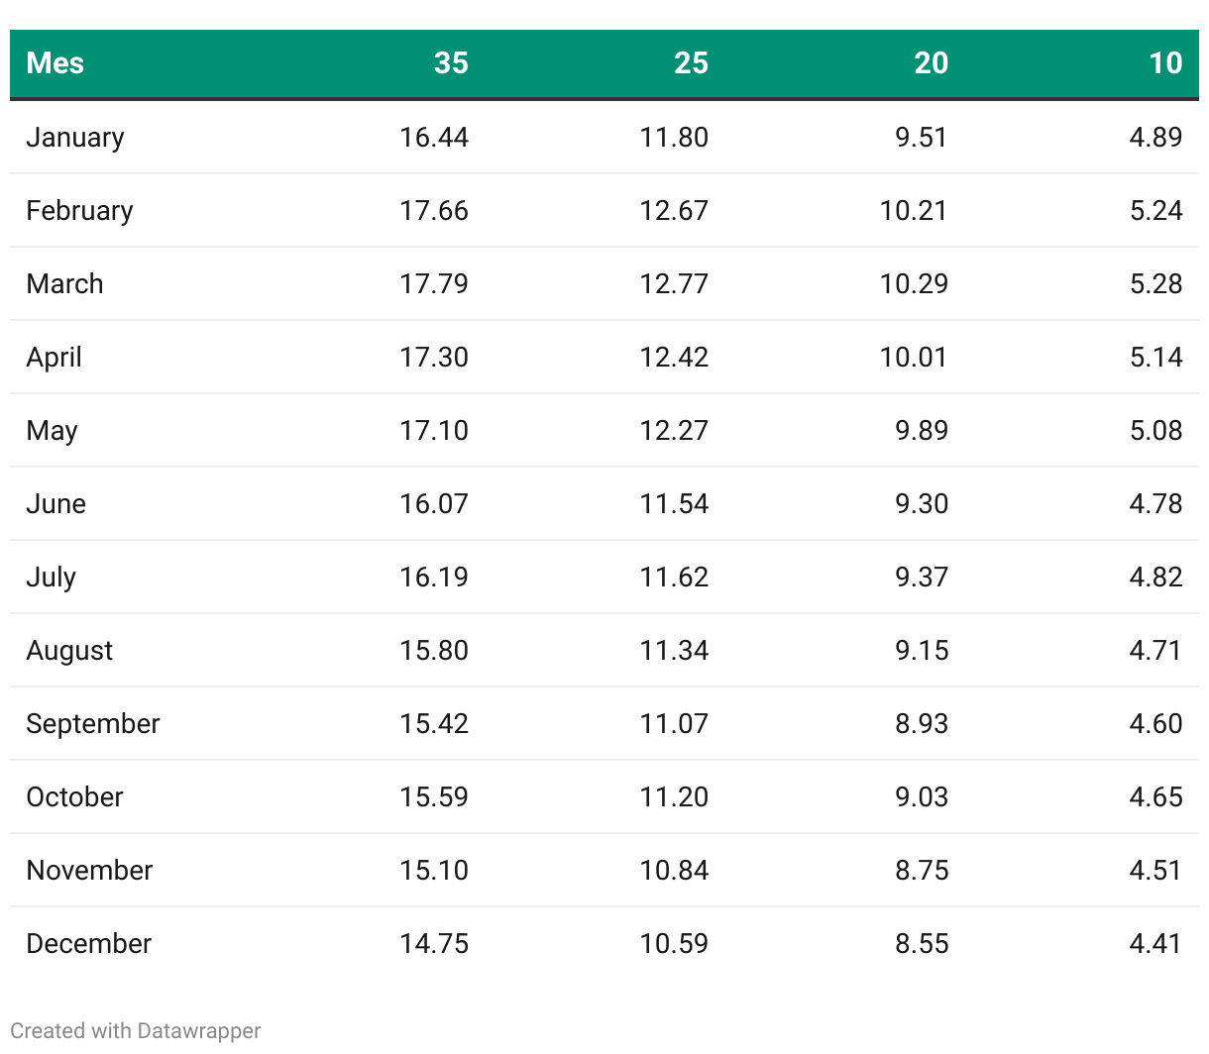Select the '10' column header
1209x1054 pixels.
point(1165,63)
